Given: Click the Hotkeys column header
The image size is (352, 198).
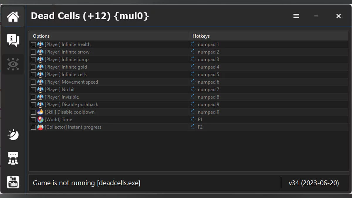Looking at the screenshot, I should click(269, 36).
